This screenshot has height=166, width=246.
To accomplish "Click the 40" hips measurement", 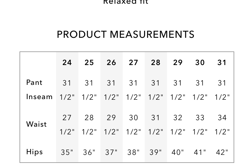I will (178, 152).
